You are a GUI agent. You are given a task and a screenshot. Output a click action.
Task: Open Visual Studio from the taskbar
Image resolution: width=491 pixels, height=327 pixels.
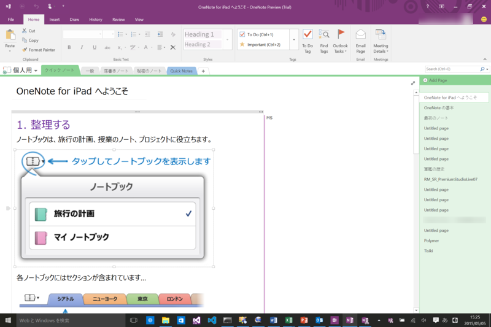click(x=196, y=320)
